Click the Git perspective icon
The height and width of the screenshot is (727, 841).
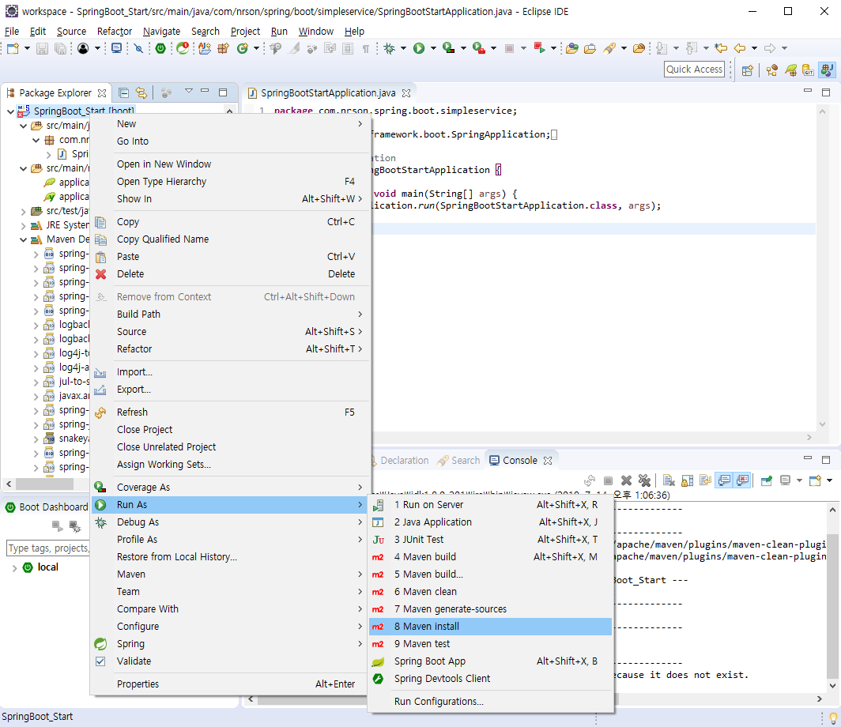point(809,70)
